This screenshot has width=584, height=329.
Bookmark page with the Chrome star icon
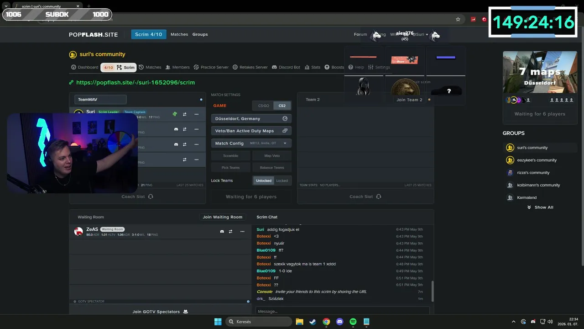point(458,19)
